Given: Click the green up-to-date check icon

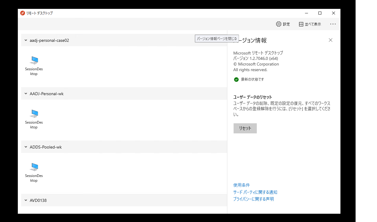Looking at the screenshot, I should click(x=236, y=79).
